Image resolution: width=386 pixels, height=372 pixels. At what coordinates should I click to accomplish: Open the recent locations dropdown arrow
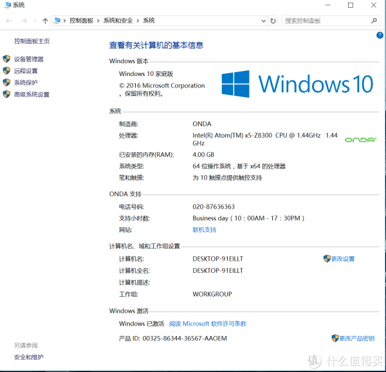tap(35, 21)
